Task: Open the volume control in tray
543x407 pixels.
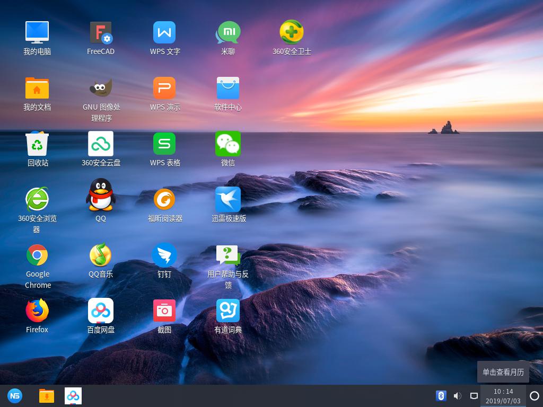Action: 458,396
